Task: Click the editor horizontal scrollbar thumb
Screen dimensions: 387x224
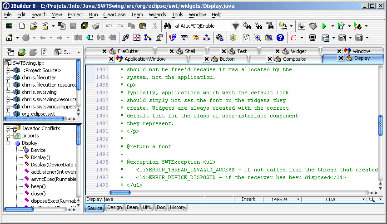Action: pos(120,192)
